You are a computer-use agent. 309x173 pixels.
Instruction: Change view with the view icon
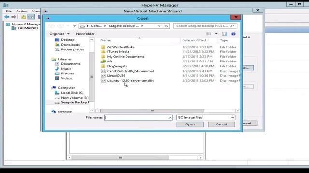[208, 34]
